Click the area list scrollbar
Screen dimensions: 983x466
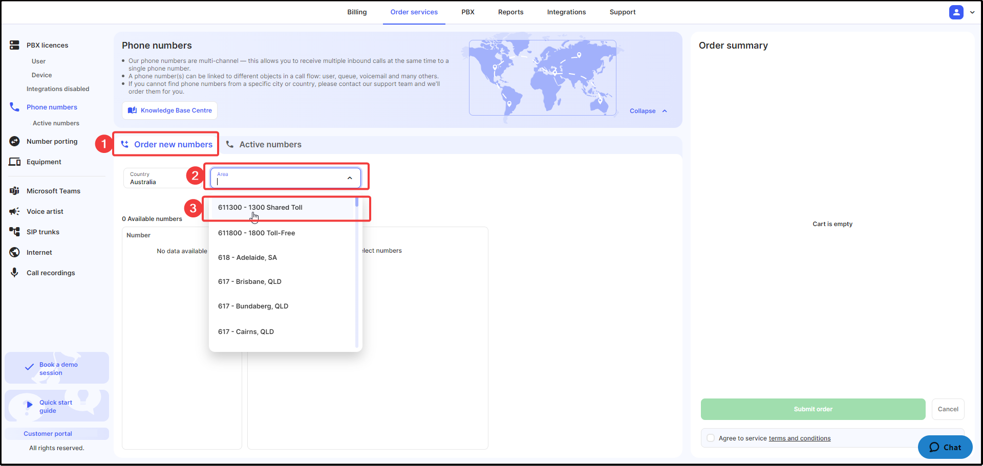pos(357,271)
